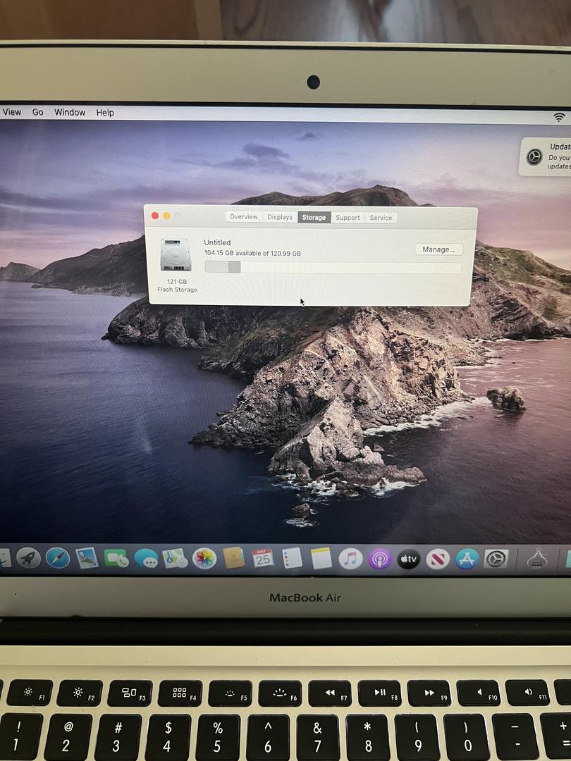571x761 pixels.
Task: Launch the Music app from dock
Action: click(x=350, y=559)
